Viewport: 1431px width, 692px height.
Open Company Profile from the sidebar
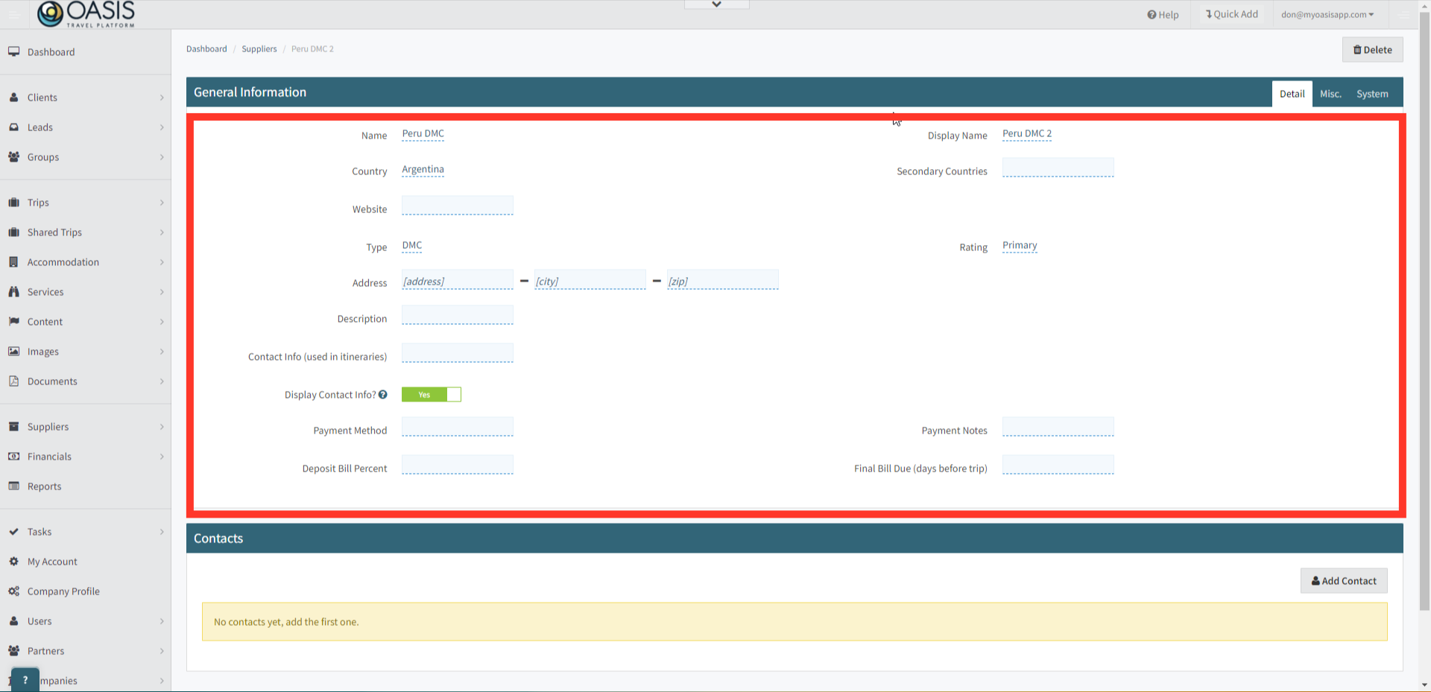tap(63, 591)
